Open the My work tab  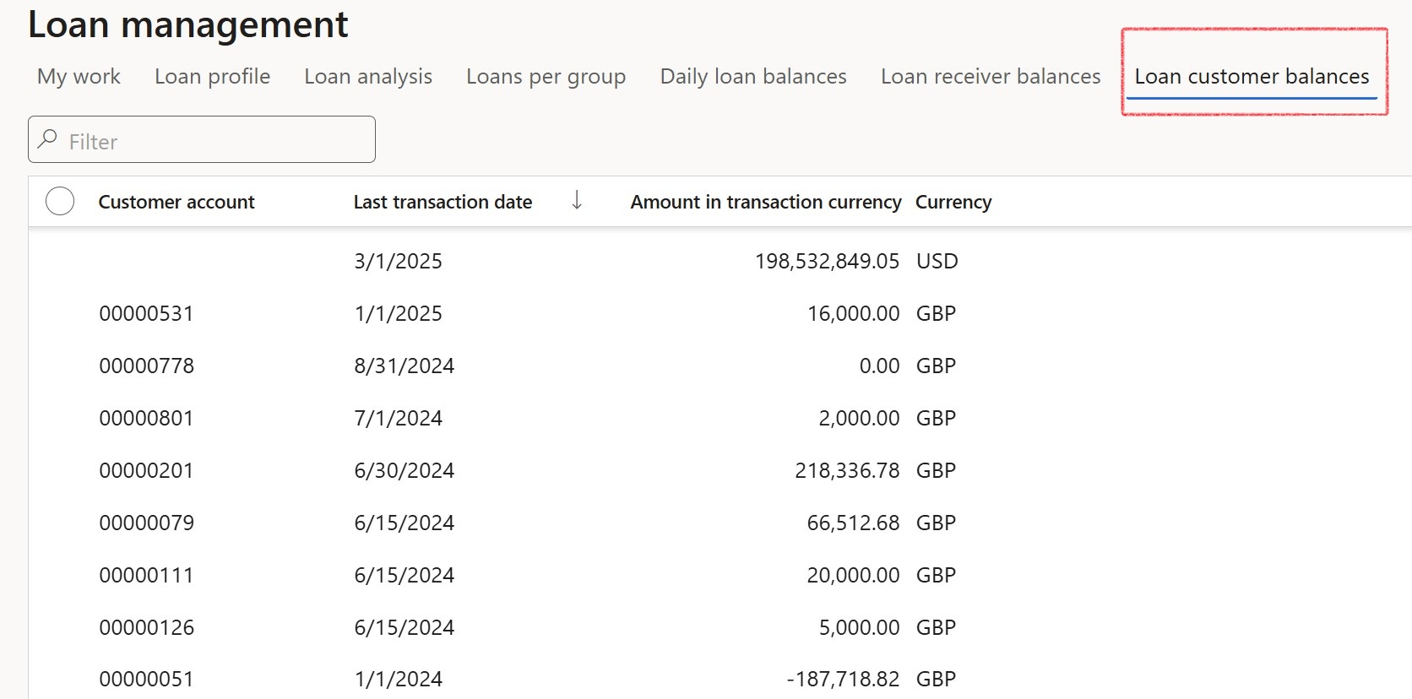pos(79,76)
